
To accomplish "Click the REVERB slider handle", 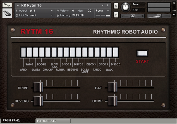I will (38, 101).
